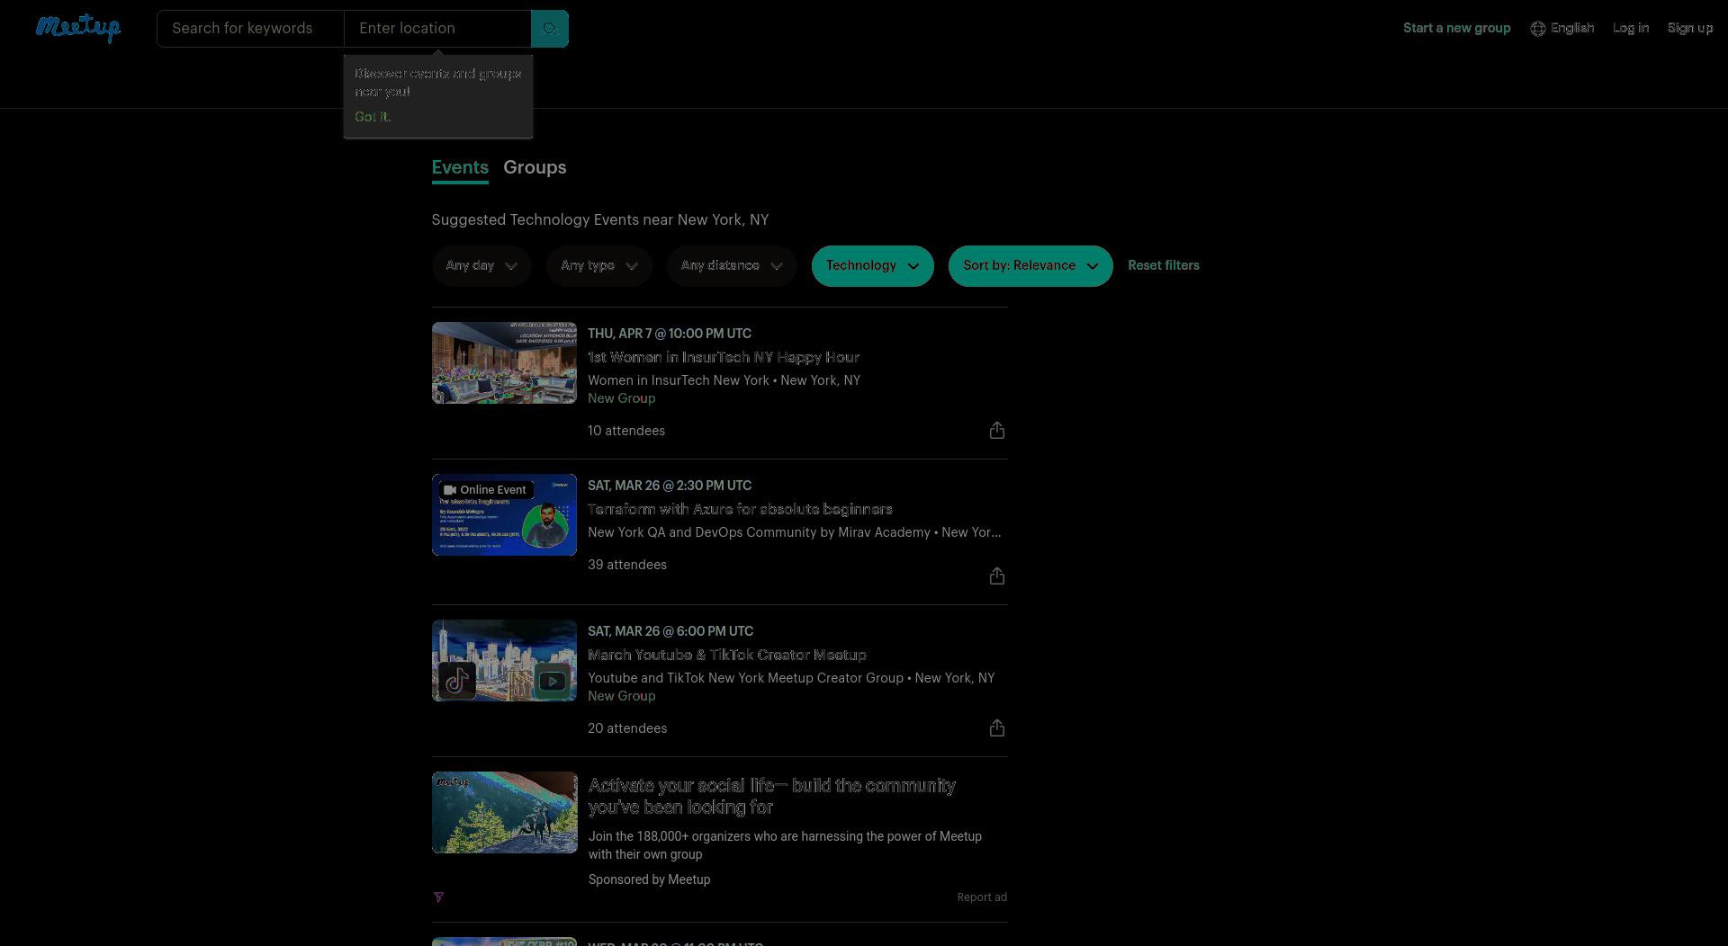1728x946 pixels.
Task: Open Activate your social life ad headline
Action: click(x=772, y=797)
